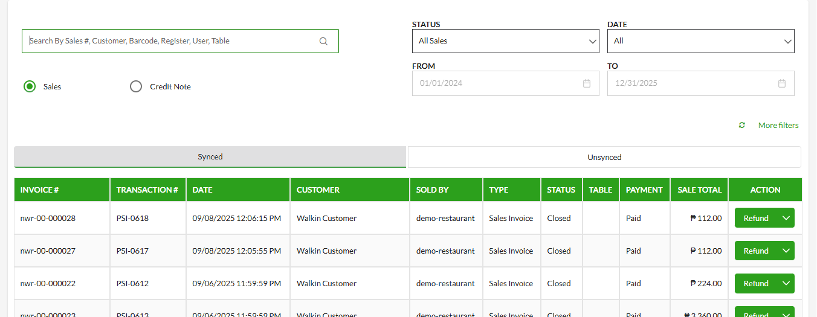Click the search magnifier icon
Screen dimensions: 817x317
(x=323, y=41)
